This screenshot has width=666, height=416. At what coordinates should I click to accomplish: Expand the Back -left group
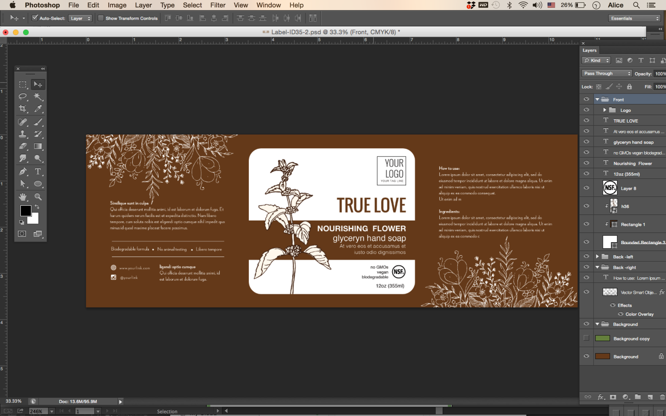coord(597,256)
